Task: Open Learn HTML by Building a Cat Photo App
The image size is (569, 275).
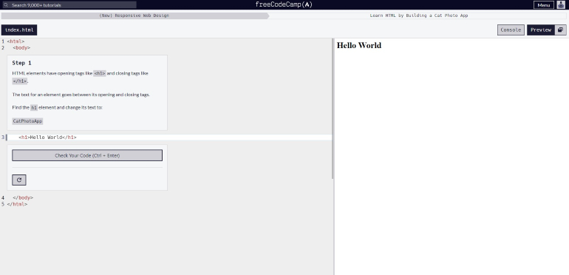Action: (419, 16)
